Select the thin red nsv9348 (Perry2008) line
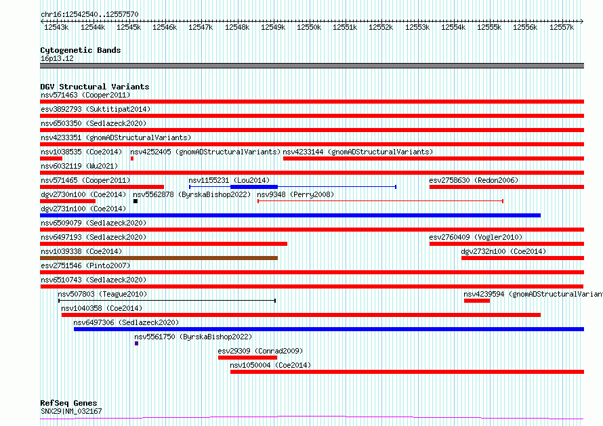 click(x=380, y=201)
